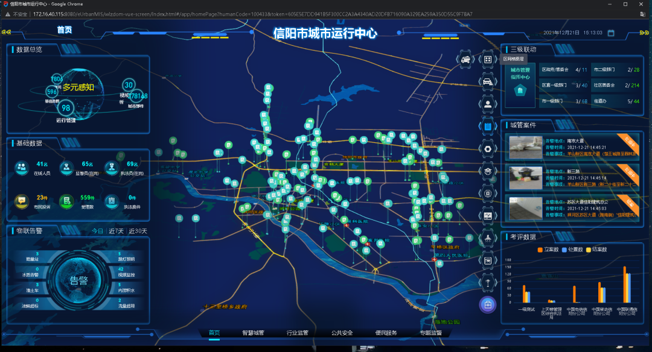Click the vehicle layer hexagon icon left of grid icon

(465, 60)
